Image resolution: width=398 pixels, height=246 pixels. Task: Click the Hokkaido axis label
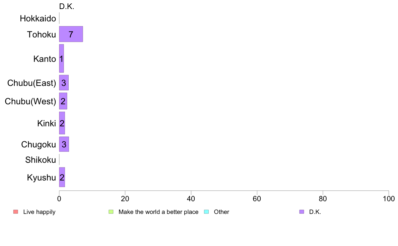click(38, 18)
